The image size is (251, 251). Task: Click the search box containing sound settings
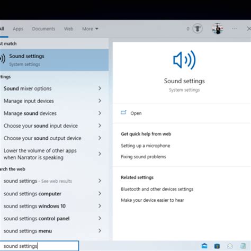click(39, 246)
